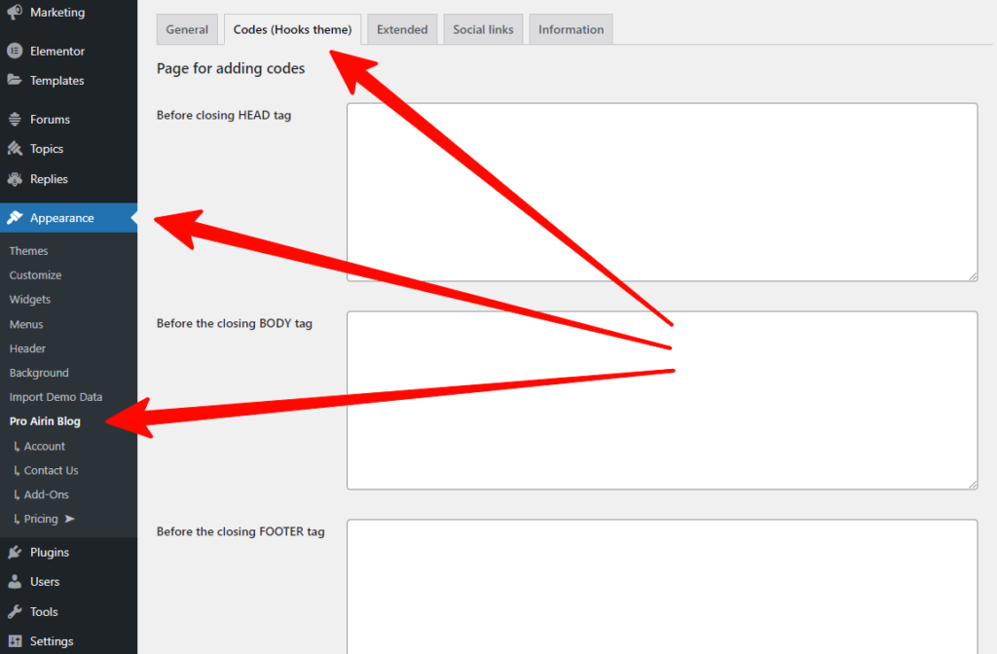Click the Forums icon
997x654 pixels.
(14, 119)
